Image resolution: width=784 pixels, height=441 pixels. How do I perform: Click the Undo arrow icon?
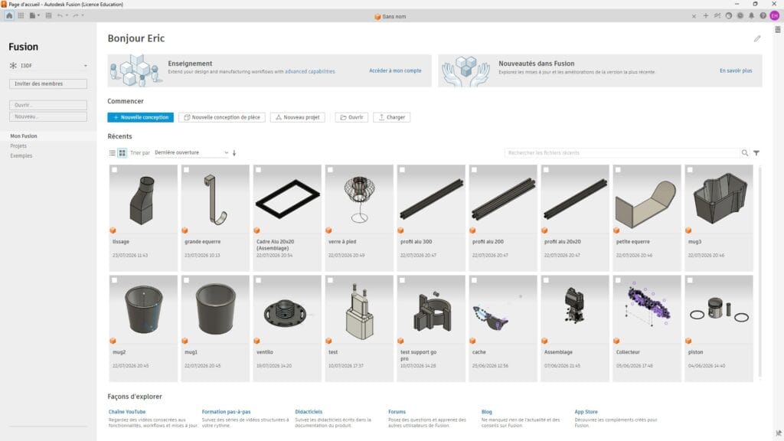(60, 15)
